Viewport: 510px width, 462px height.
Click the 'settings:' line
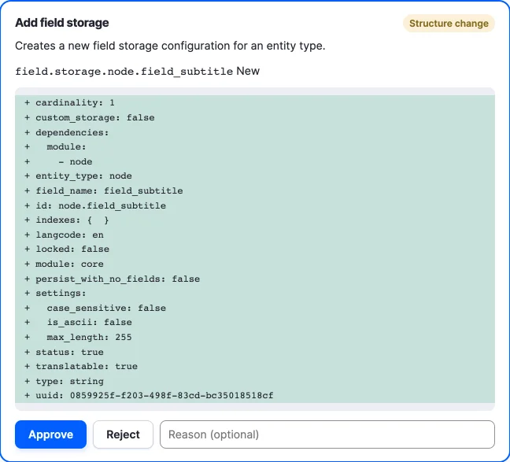[255, 293]
